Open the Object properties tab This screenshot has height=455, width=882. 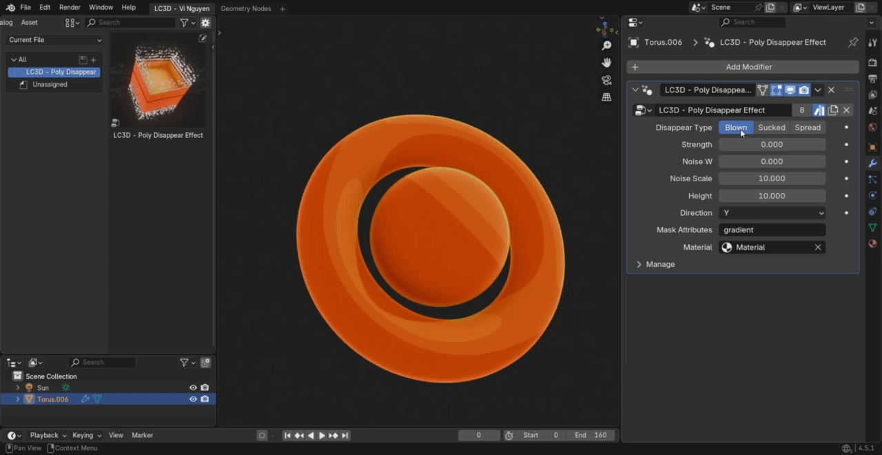pos(872,148)
